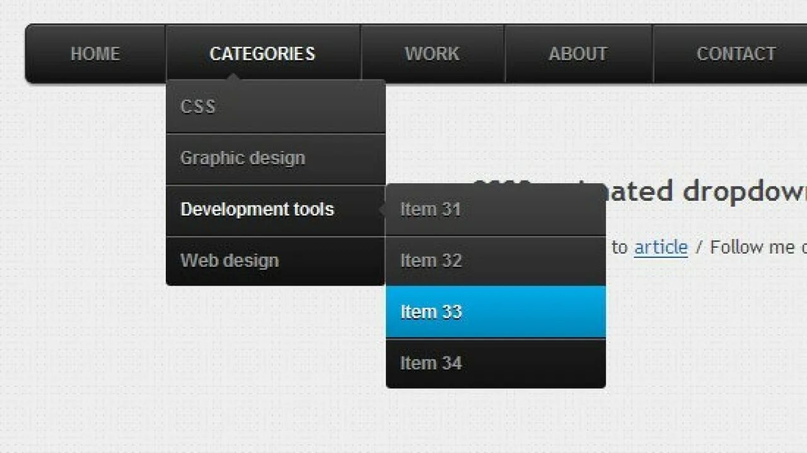Viewport: 807px width, 453px height.
Task: Open the CATEGORIES dropdown menu
Action: pos(262,54)
